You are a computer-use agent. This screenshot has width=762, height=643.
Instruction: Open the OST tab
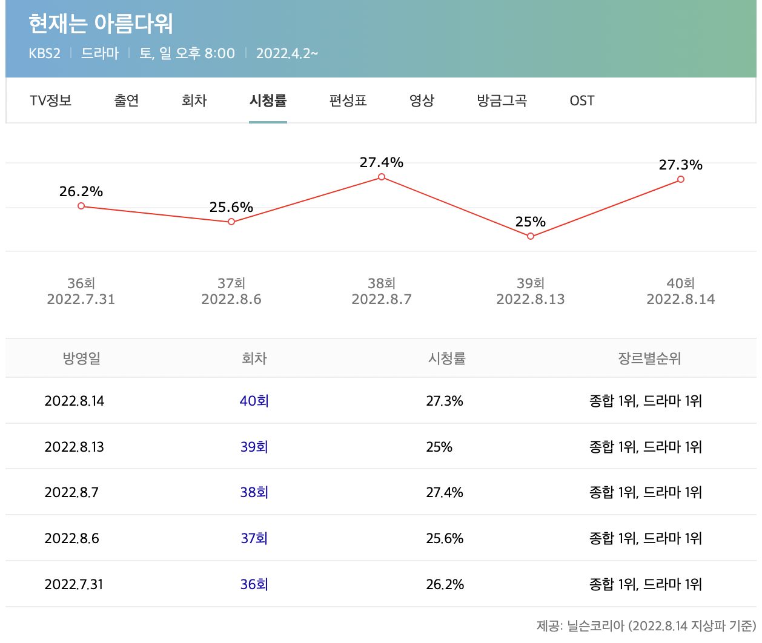[x=581, y=101]
